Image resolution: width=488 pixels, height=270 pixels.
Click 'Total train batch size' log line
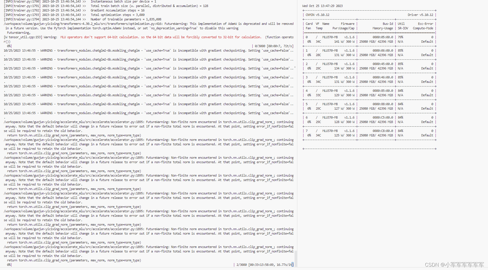click(x=149, y=6)
